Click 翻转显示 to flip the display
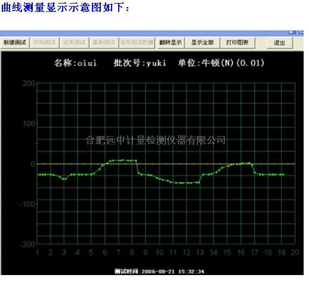The width and height of the screenshot is (309, 284). tap(171, 42)
